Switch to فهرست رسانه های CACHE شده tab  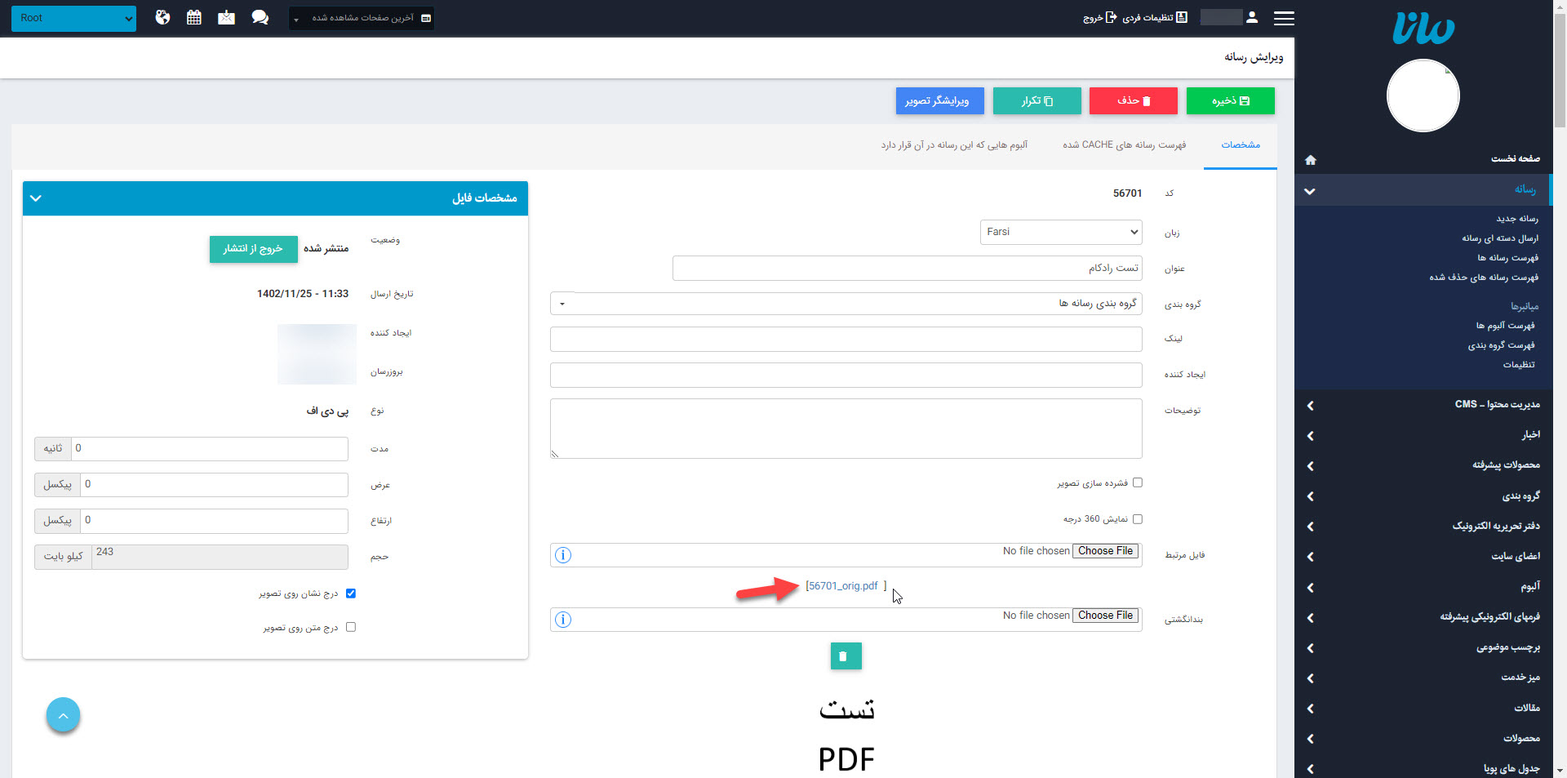coord(1124,144)
